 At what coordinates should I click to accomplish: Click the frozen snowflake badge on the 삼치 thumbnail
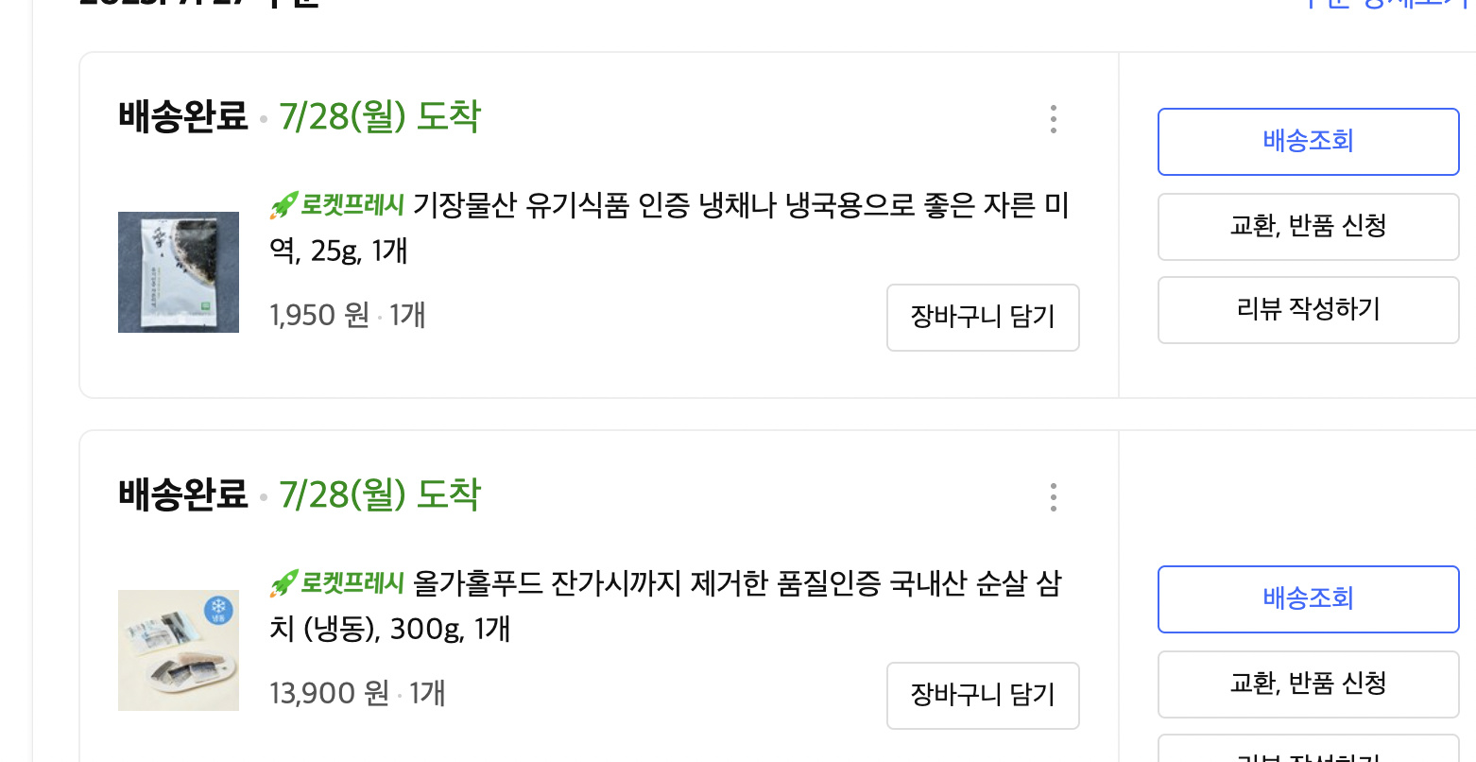[x=218, y=610]
